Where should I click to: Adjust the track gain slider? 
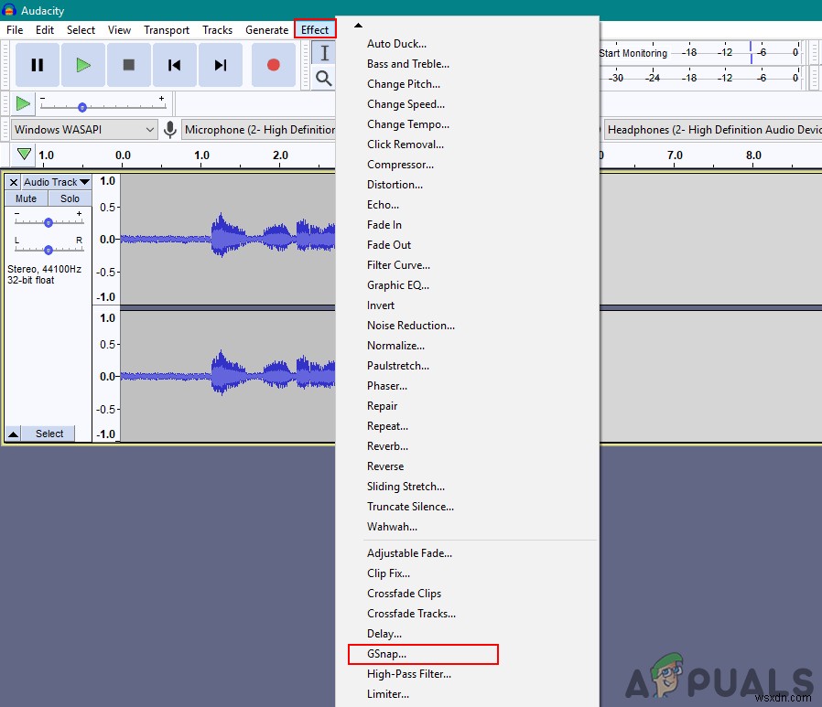click(x=48, y=220)
